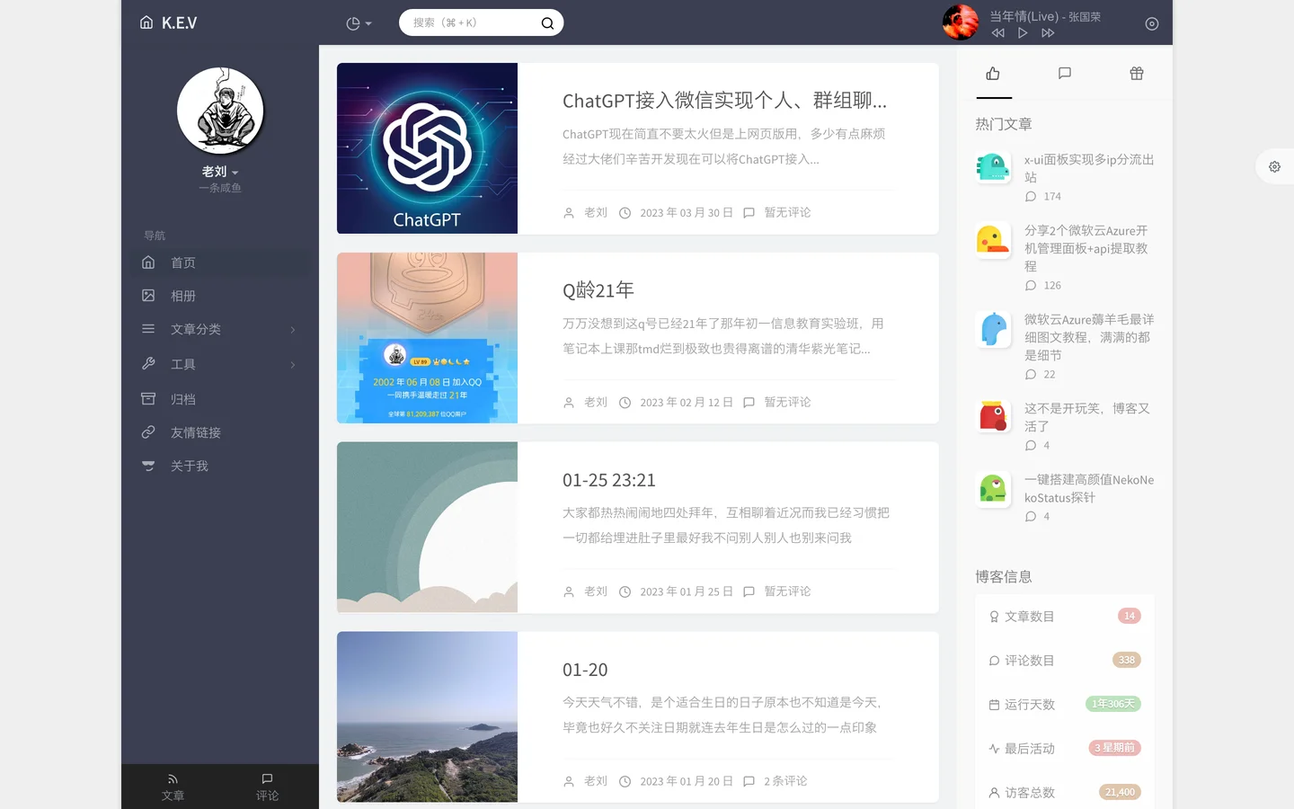The height and width of the screenshot is (809, 1294).
Task: Open 分享2个微软云Azure开机管理面板 hot article
Action: pos(1087,248)
